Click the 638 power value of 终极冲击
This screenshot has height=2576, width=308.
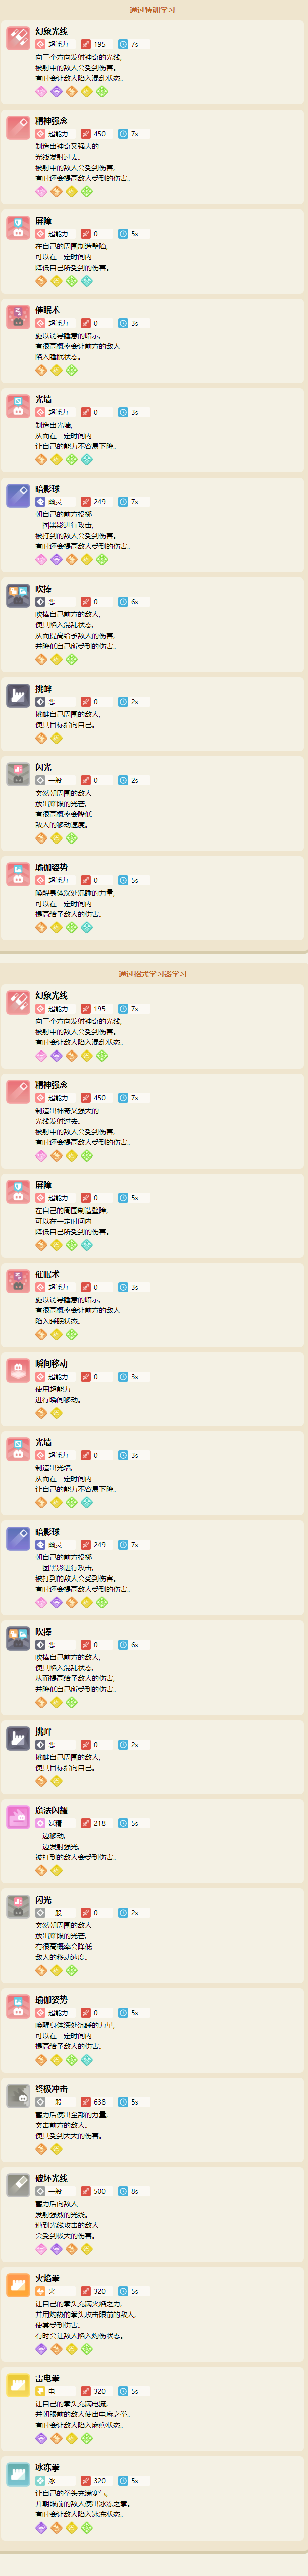(x=99, y=2102)
